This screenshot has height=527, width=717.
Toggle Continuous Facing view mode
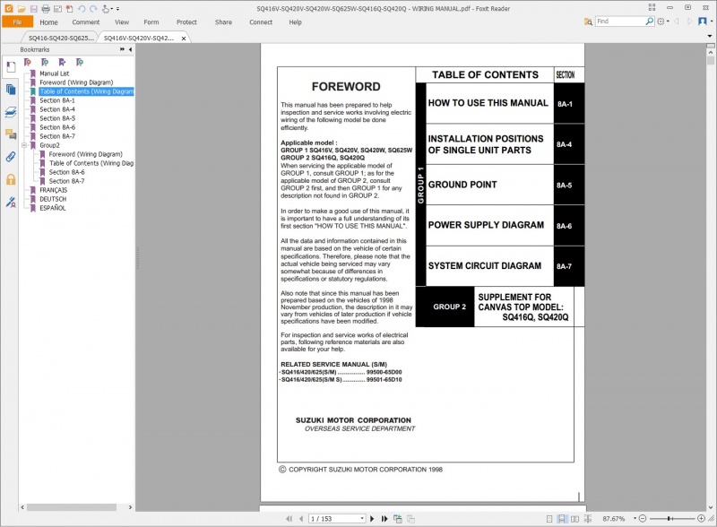tap(588, 519)
